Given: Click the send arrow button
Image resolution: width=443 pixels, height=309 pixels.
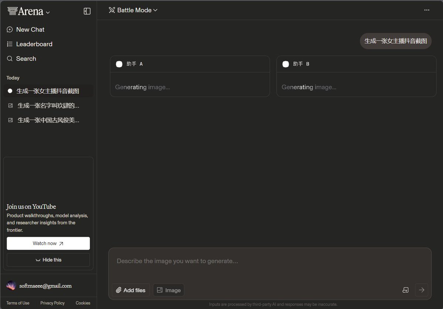Looking at the screenshot, I should 422,290.
